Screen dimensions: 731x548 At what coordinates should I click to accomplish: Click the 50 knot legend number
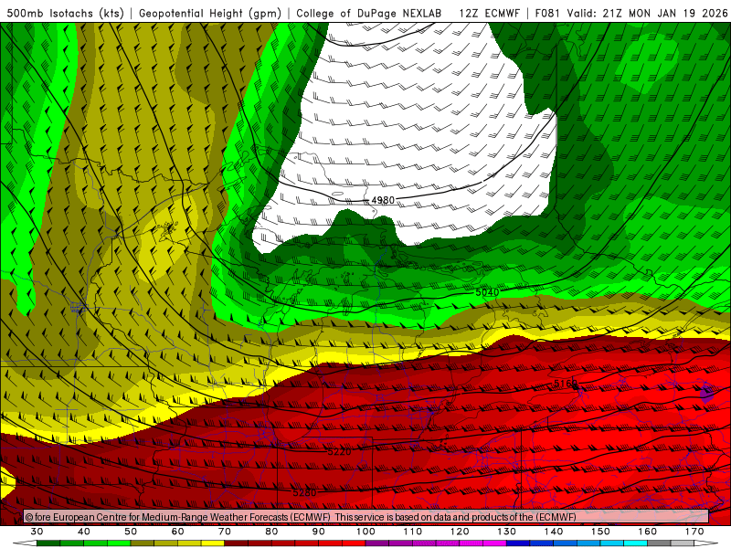click(131, 532)
